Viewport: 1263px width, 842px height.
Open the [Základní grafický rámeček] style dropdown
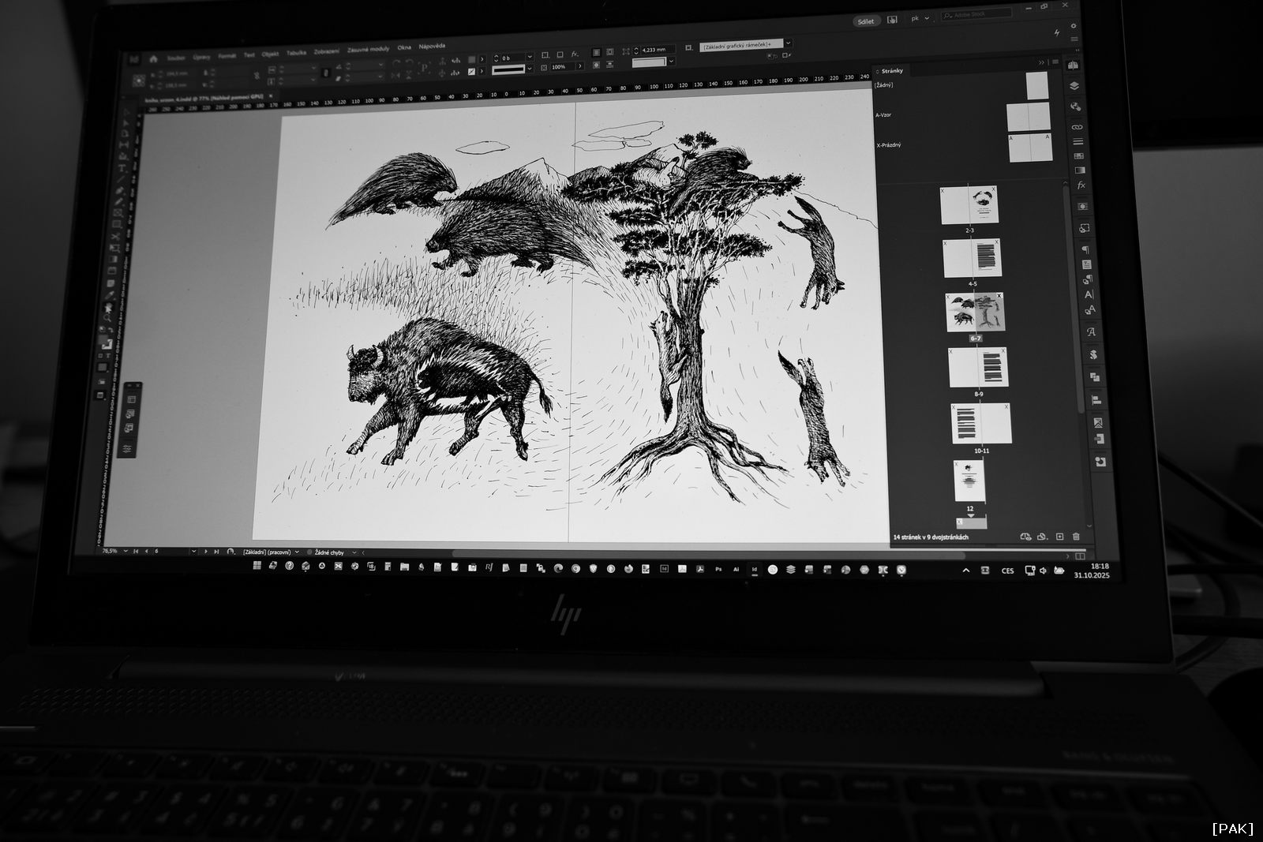(x=788, y=44)
